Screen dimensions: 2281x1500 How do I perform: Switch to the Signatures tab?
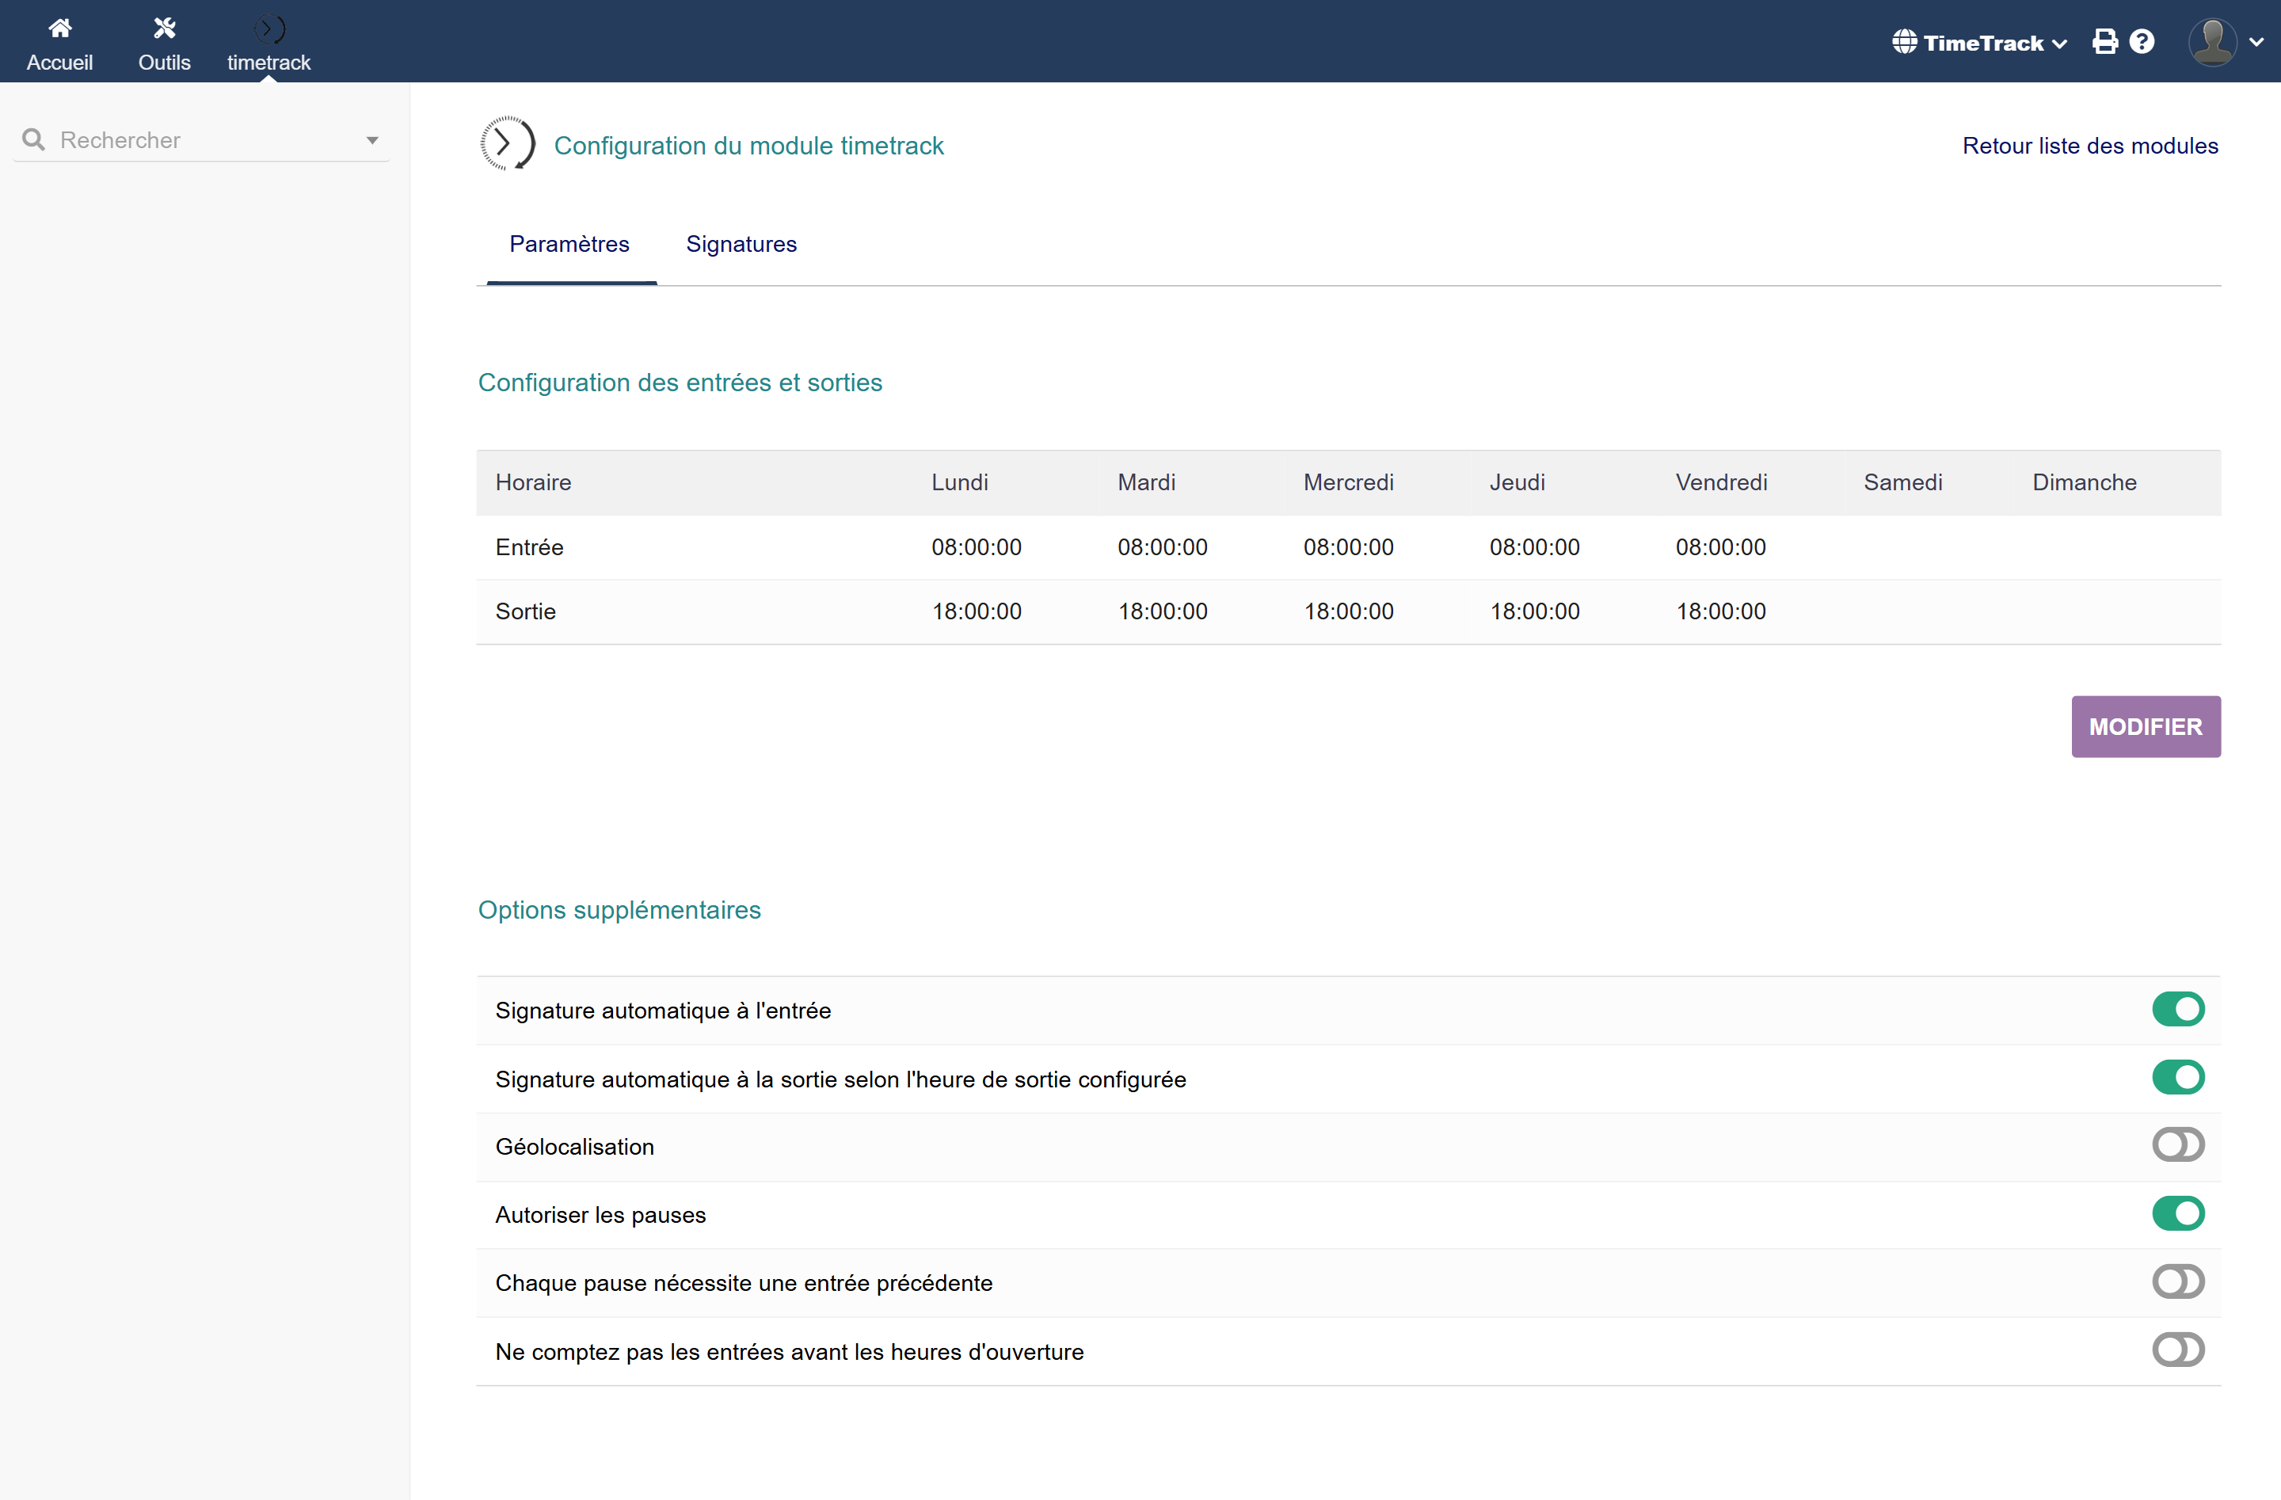741,245
